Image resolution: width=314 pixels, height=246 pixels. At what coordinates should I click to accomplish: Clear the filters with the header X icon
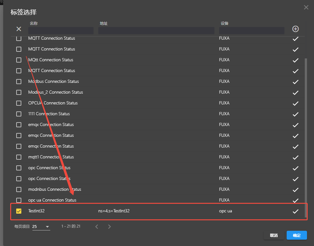click(19, 29)
